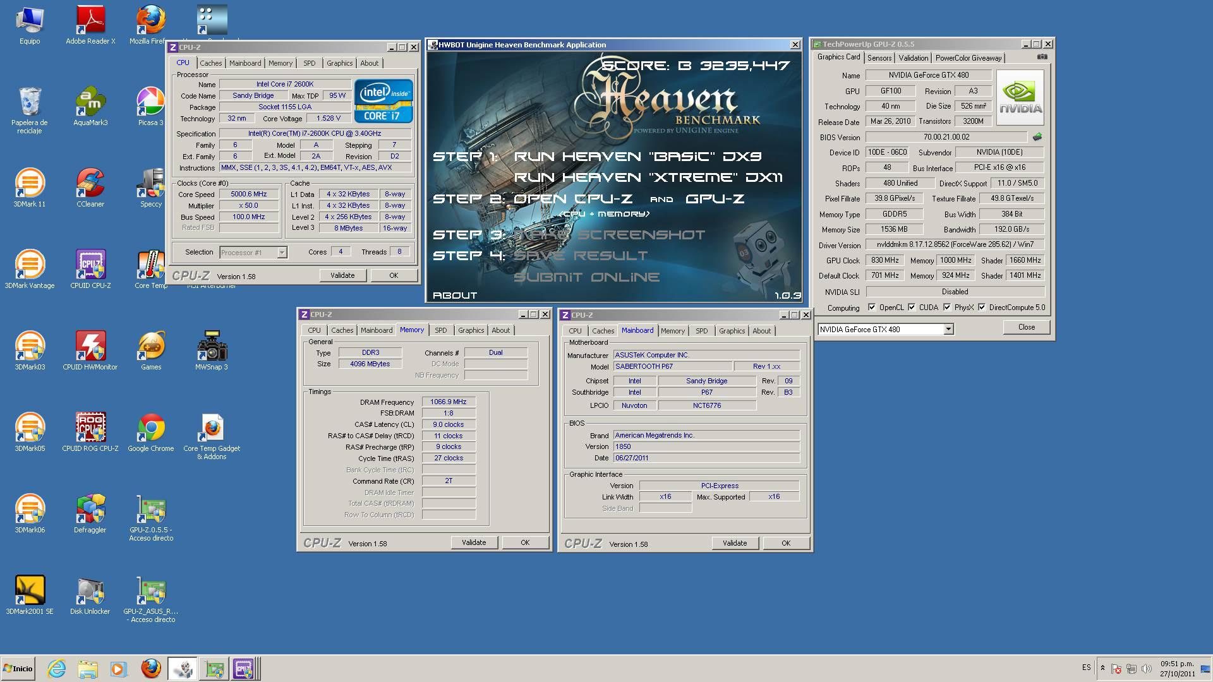Open the Games desktop icon
Viewport: 1213px width, 682px height.
tap(151, 350)
